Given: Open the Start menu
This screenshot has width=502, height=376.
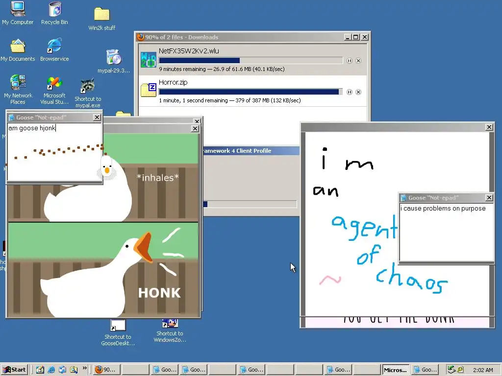Looking at the screenshot, I should point(15,370).
